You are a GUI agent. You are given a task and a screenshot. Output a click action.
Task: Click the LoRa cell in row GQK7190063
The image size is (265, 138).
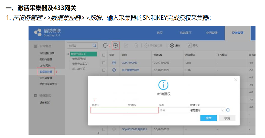pyautogui.click(x=188, y=63)
